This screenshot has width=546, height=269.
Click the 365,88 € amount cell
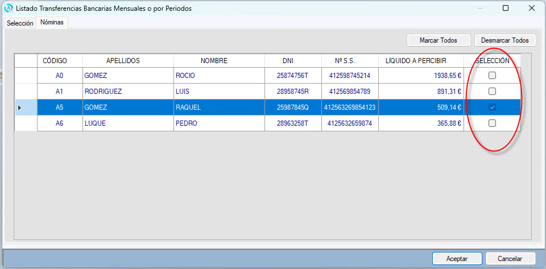pyautogui.click(x=421, y=123)
